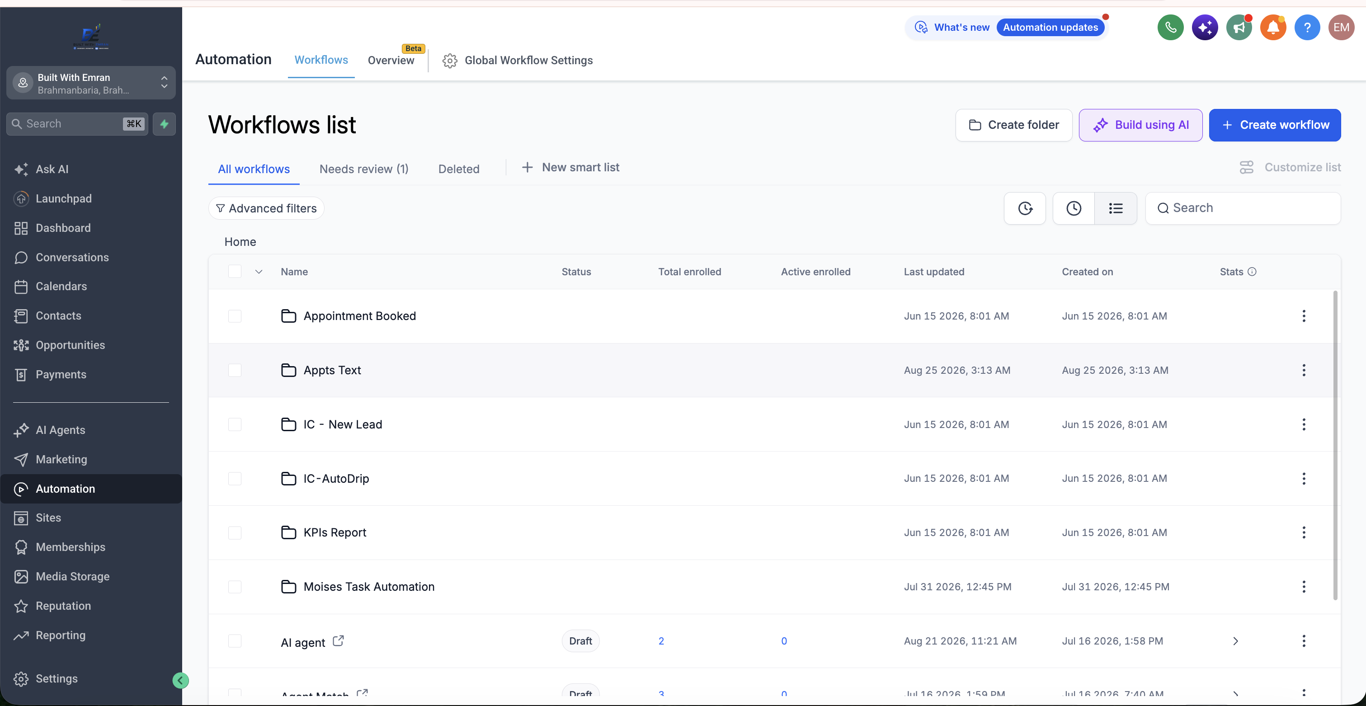The image size is (1366, 706).
Task: Check the Appointment Booked row checkbox
Action: click(235, 316)
